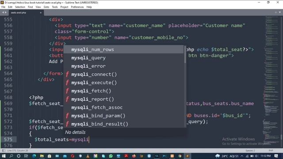Open taskbar Search magnifier
This screenshot has height=159, width=283.
(11, 156)
